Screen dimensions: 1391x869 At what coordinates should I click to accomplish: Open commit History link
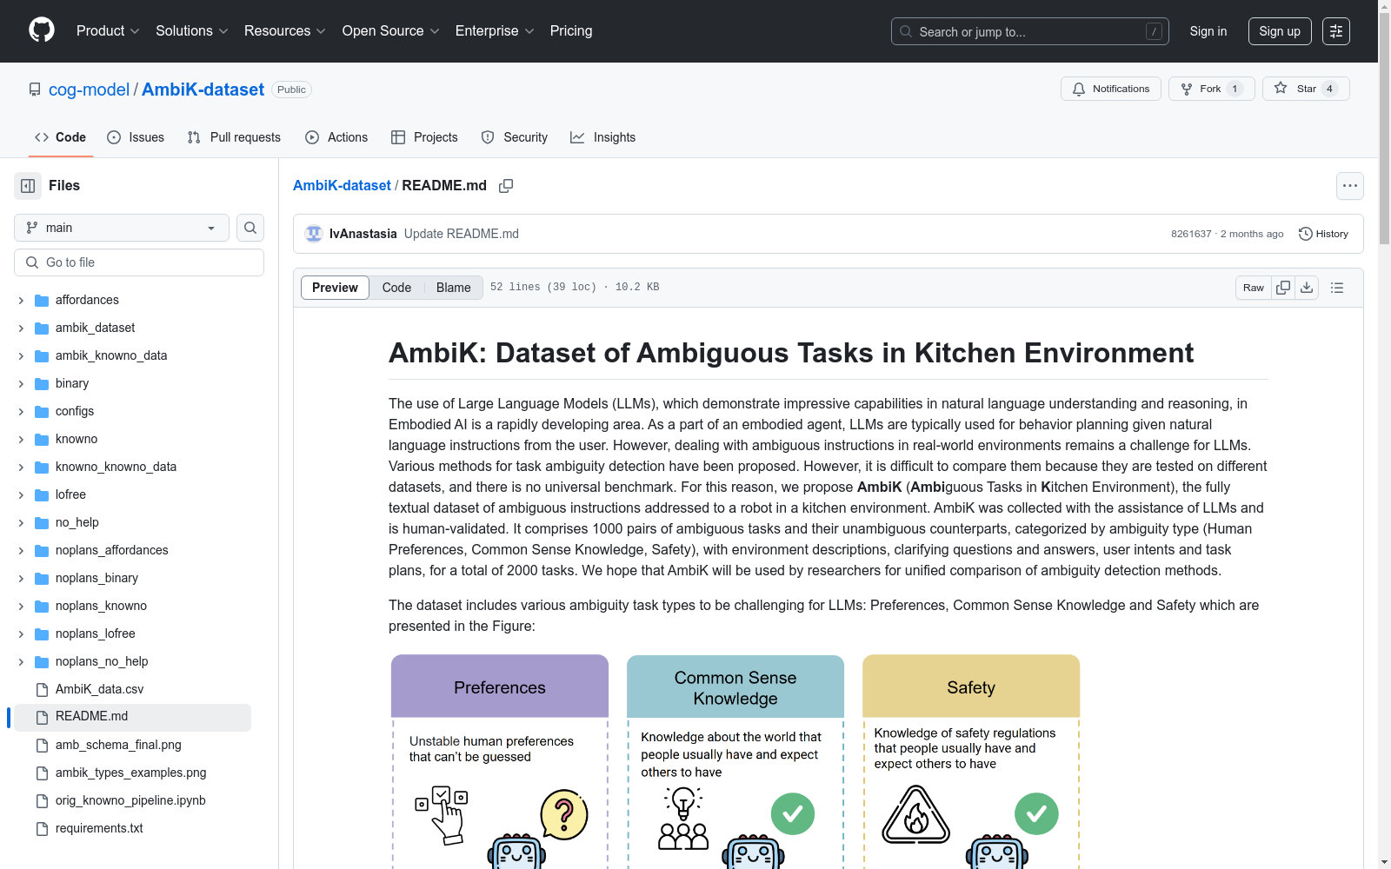tap(1323, 234)
